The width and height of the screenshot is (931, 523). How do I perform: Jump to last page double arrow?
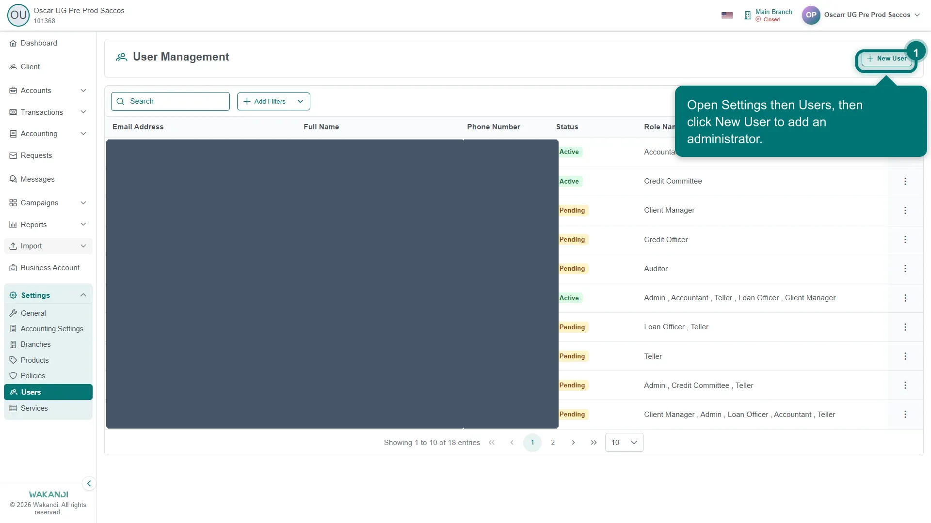tap(594, 443)
